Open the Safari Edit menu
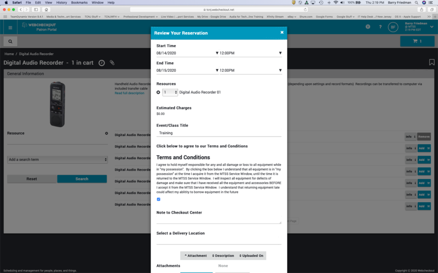438x273 pixels. tap(38, 3)
